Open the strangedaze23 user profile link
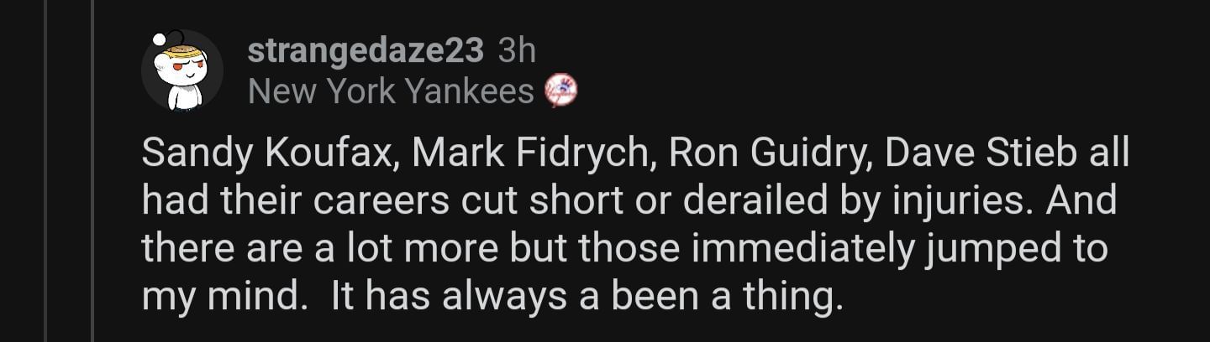Image resolution: width=1210 pixels, height=342 pixels. [366, 52]
